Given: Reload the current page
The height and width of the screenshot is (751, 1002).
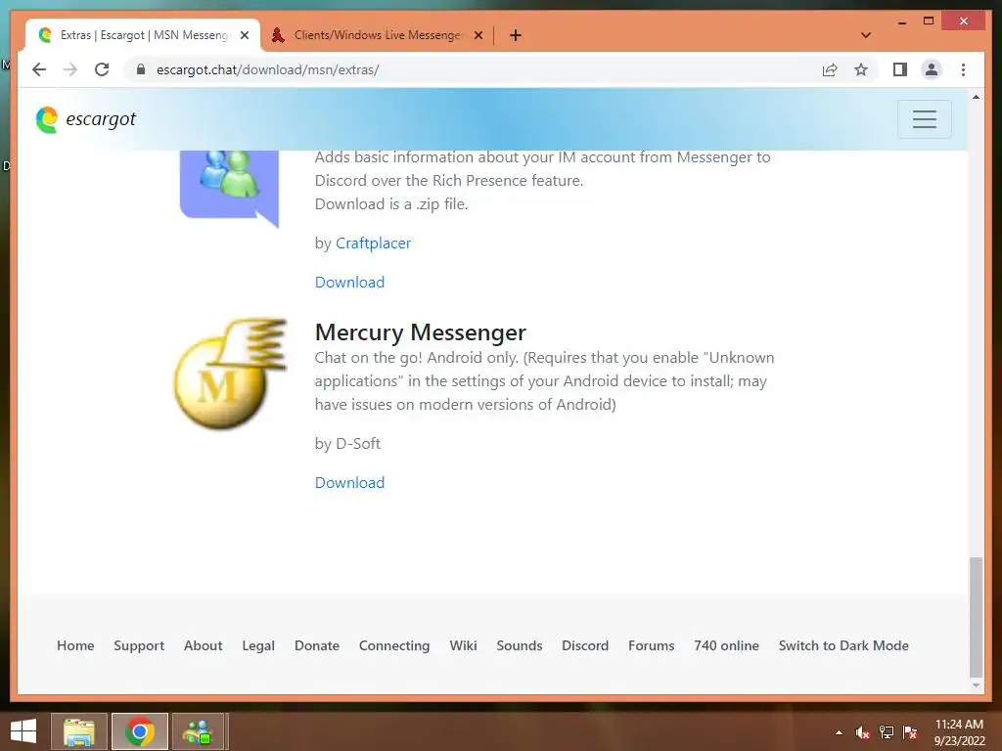Looking at the screenshot, I should [x=102, y=69].
